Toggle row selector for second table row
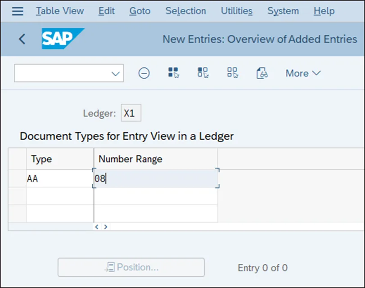This screenshot has height=288, width=365. [17, 196]
